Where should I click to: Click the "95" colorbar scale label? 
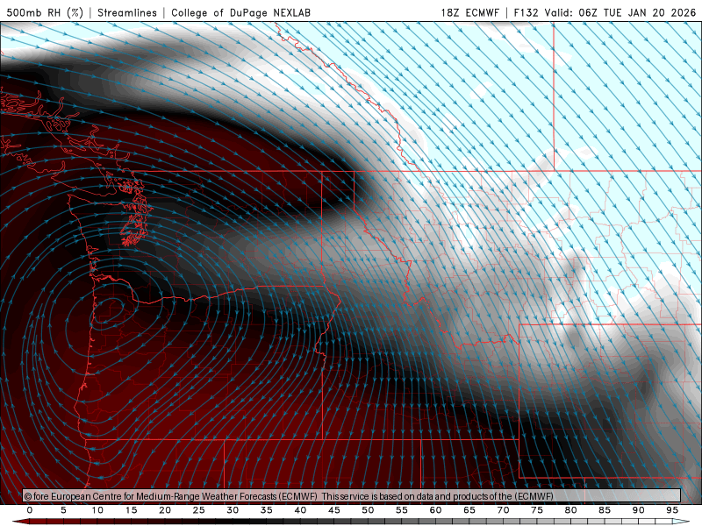click(672, 510)
